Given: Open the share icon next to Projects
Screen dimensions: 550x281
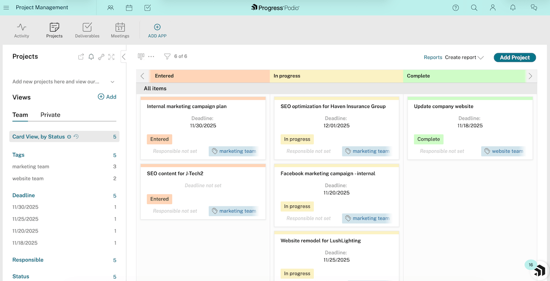Looking at the screenshot, I should [81, 56].
